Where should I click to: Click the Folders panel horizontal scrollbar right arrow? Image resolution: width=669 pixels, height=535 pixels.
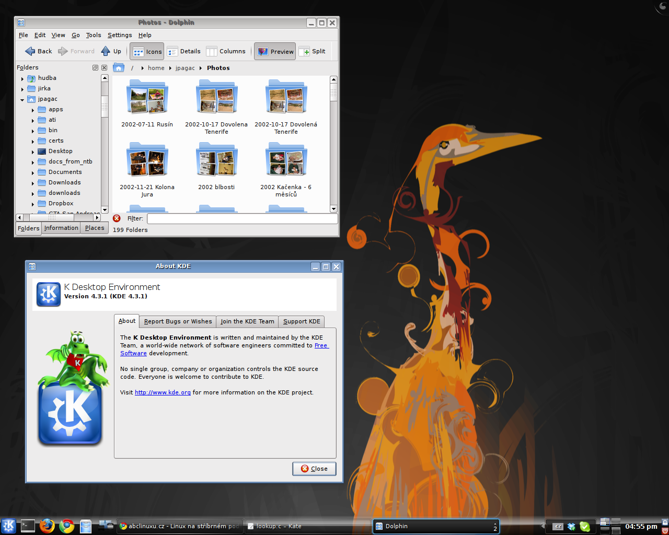pyautogui.click(x=97, y=217)
